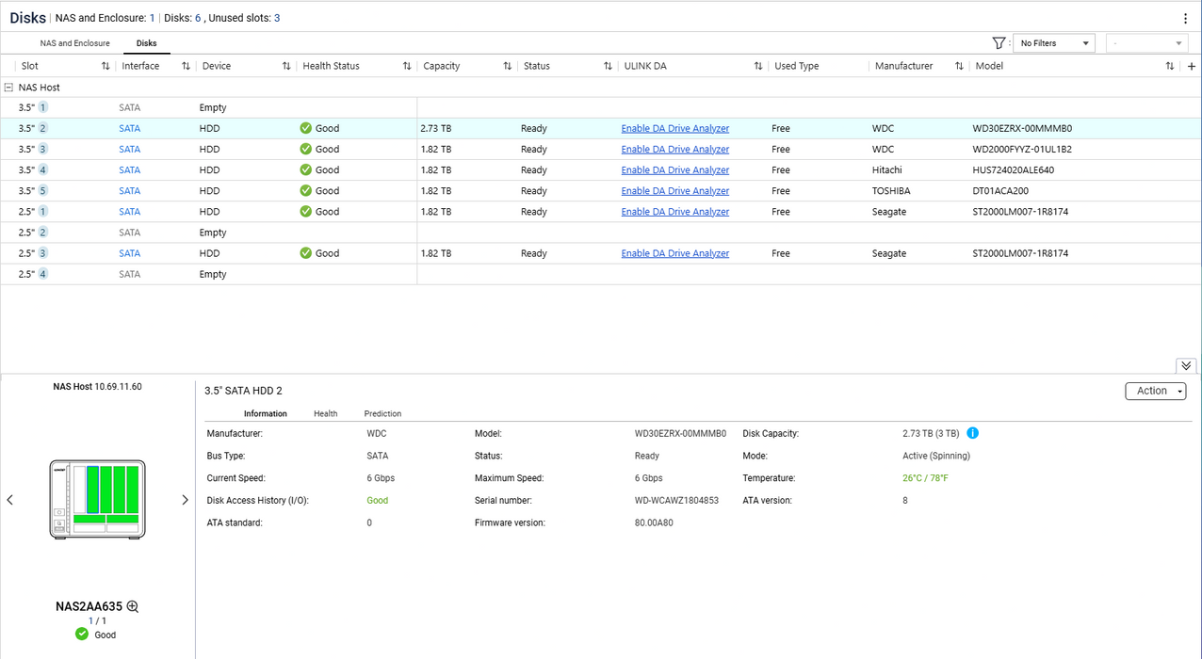Open the Action dropdown button

(x=1155, y=391)
